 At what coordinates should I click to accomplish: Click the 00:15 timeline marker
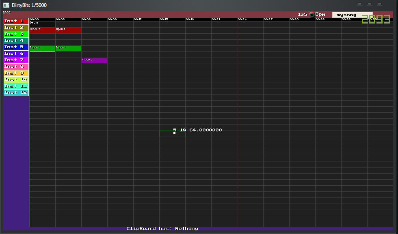coord(164,19)
